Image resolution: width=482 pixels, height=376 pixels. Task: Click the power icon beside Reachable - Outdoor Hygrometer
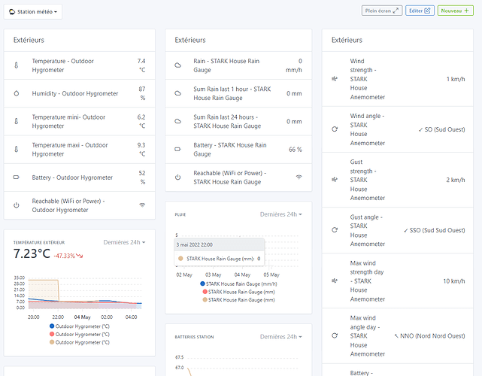(x=17, y=205)
